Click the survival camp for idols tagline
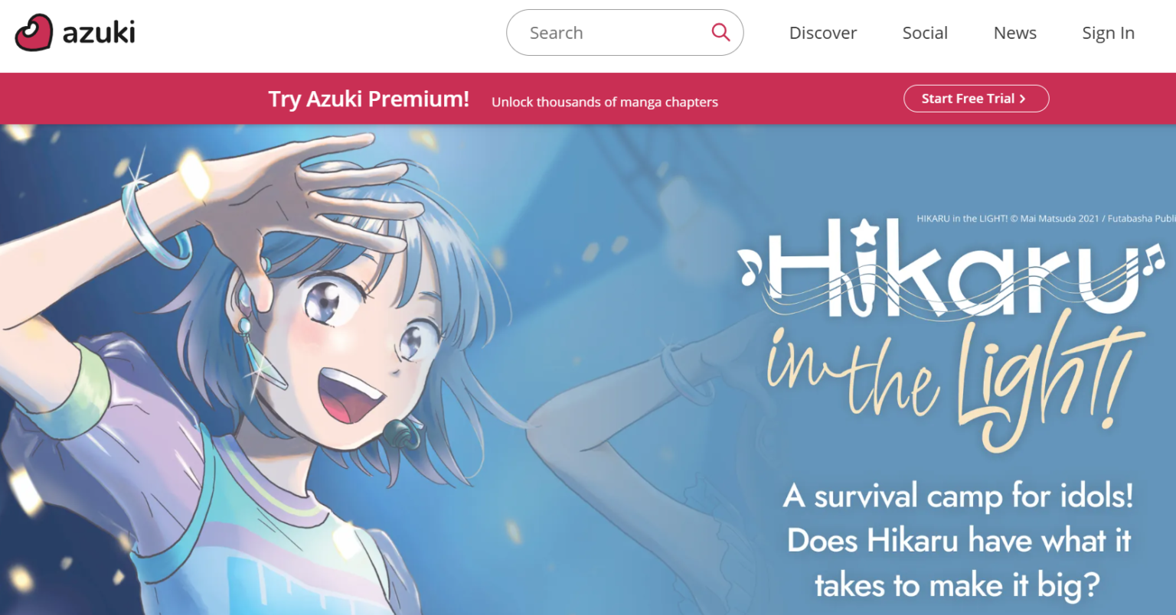The height and width of the screenshot is (615, 1176). (x=958, y=540)
